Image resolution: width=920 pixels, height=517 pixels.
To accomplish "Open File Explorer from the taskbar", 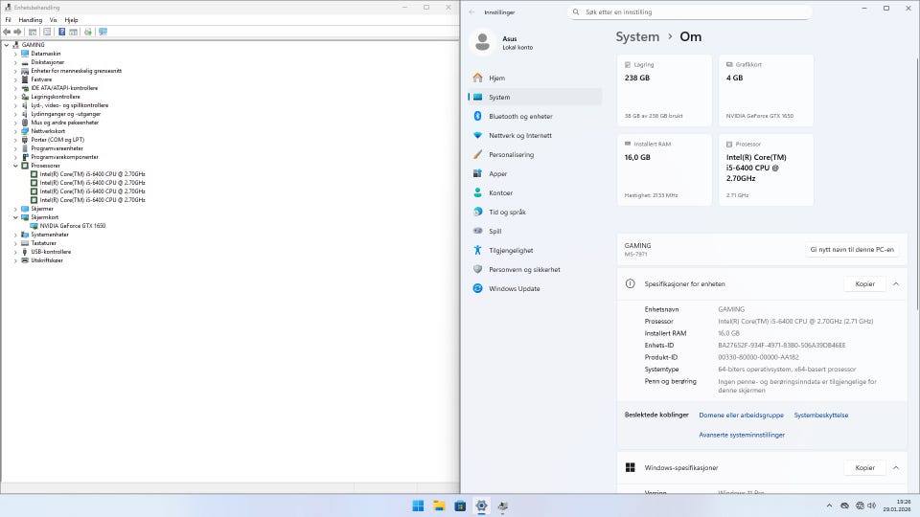I will click(439, 506).
